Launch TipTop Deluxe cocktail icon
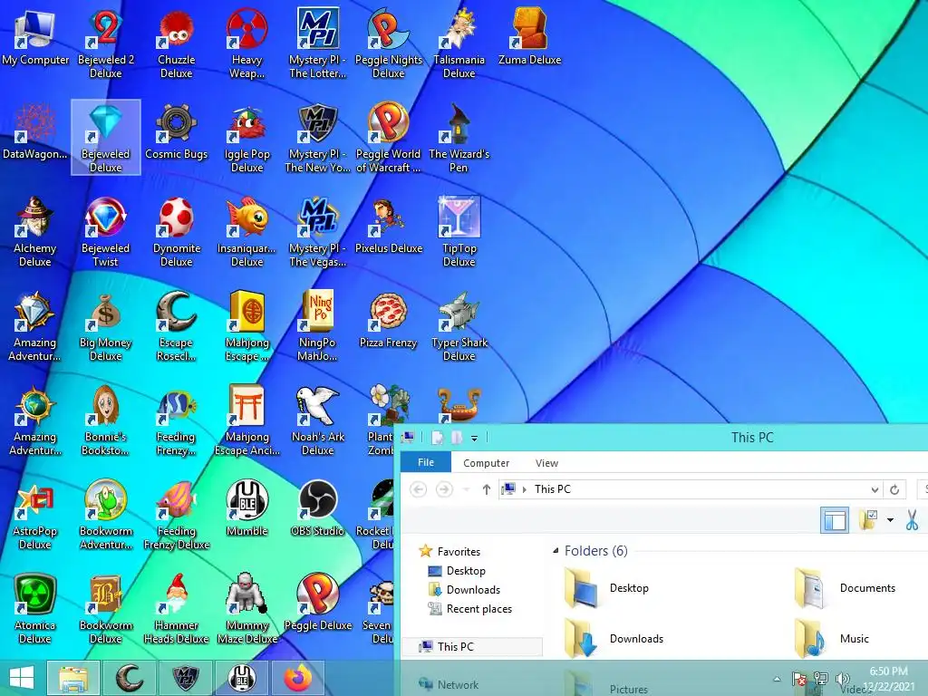This screenshot has height=696, width=928. coord(459,232)
